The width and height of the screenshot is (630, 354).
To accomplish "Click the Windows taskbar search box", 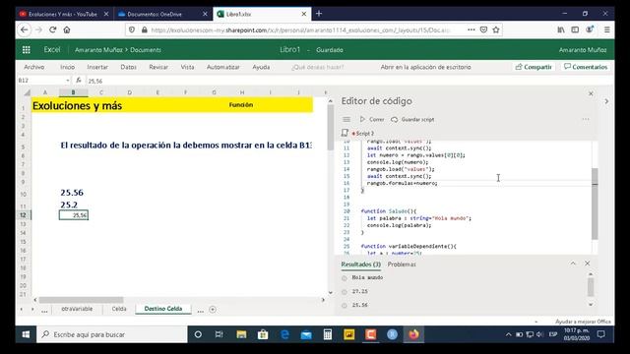I will click(x=112, y=334).
